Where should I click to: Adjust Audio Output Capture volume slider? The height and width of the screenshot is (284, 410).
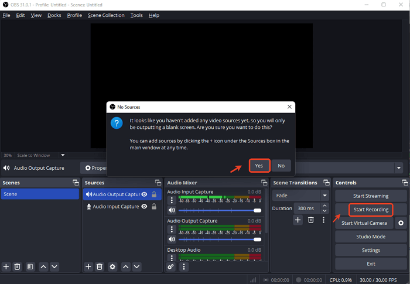coord(220,239)
